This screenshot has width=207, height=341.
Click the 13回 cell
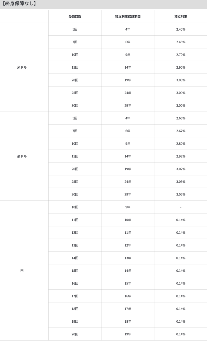(75, 245)
